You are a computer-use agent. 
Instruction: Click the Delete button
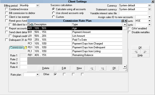coord(46,68)
